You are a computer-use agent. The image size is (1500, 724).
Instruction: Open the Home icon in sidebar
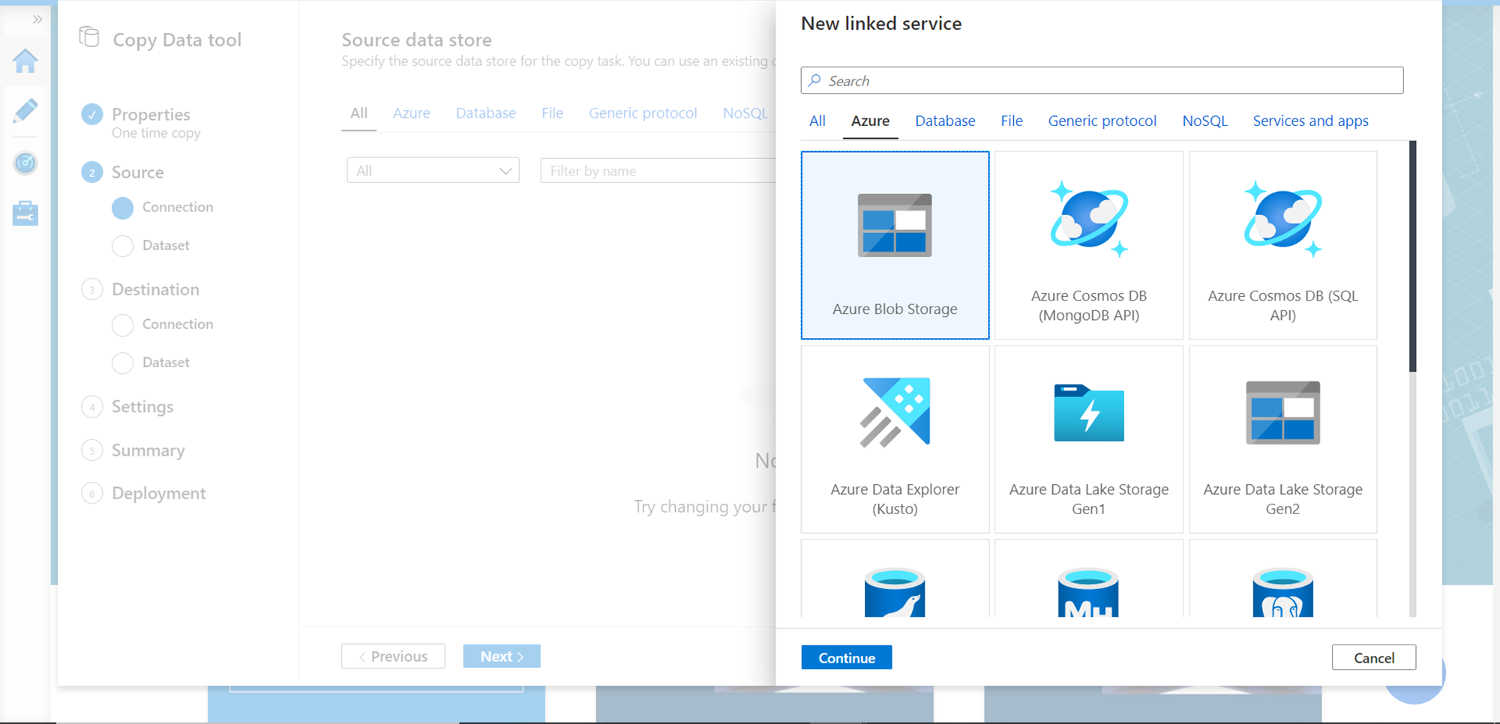pyautogui.click(x=25, y=61)
